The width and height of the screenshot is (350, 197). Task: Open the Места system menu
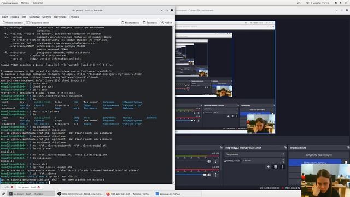[25, 3]
